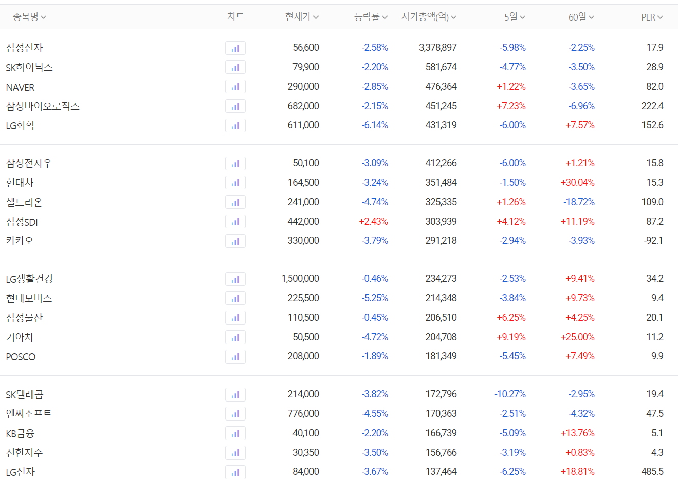The width and height of the screenshot is (678, 496).
Task: Select 삼성전자 price 56,600
Action: click(x=306, y=48)
